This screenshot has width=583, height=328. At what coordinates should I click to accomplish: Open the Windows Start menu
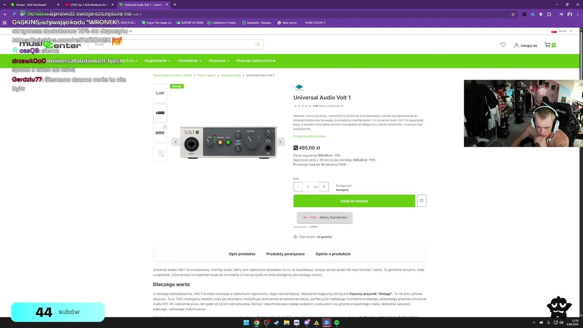tap(246, 323)
